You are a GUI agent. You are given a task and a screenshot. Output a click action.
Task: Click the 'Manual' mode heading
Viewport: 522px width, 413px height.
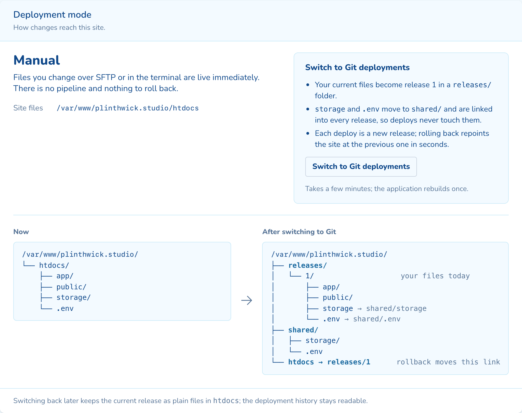(x=36, y=60)
